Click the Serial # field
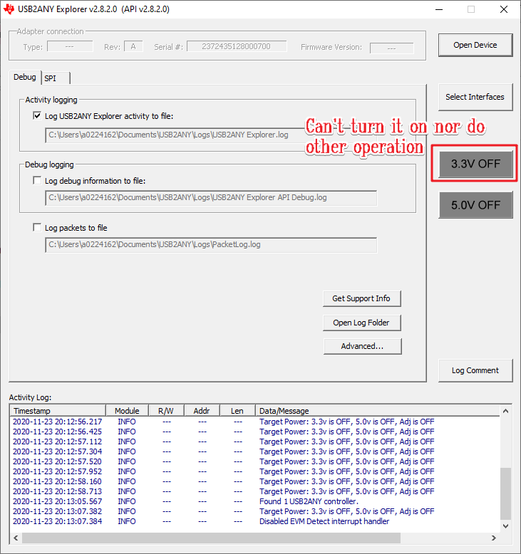This screenshot has height=554, width=521. coord(237,46)
